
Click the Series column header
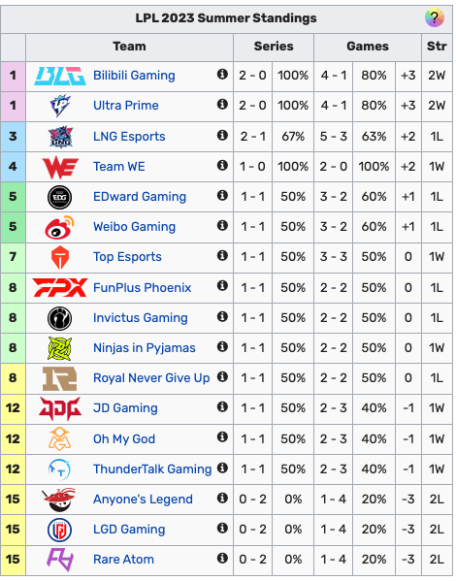(274, 47)
